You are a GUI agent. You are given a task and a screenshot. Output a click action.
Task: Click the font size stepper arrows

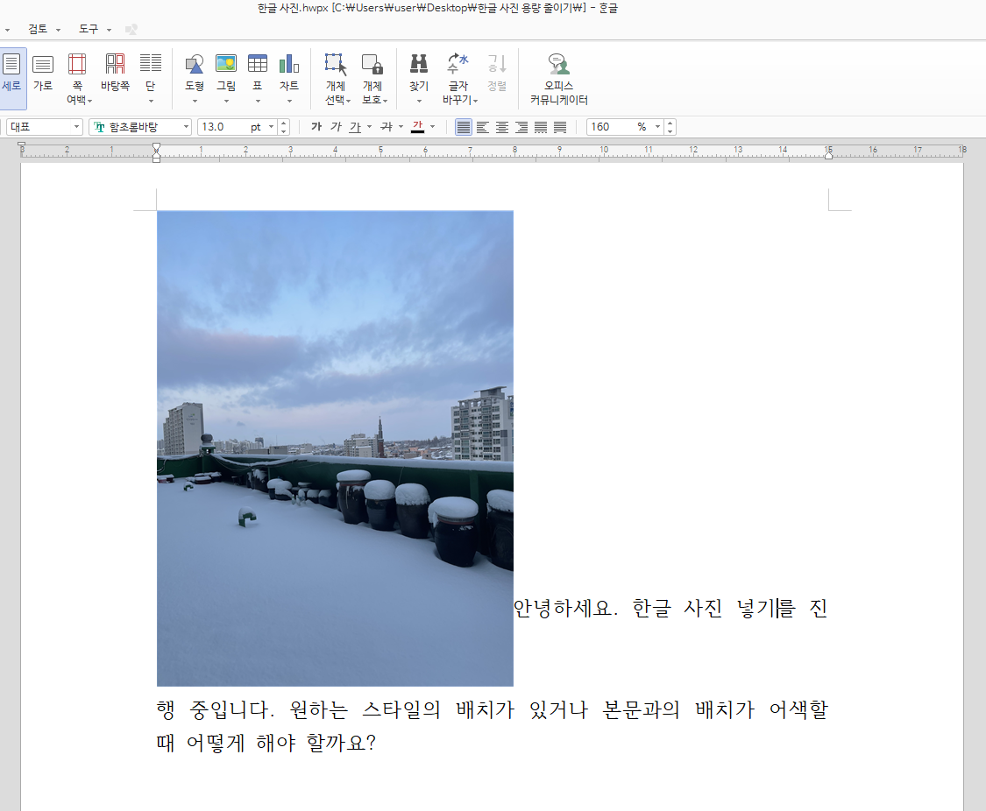[284, 127]
